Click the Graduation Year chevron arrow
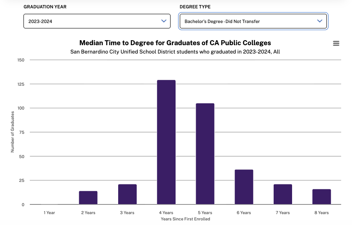The image size is (352, 225). [164, 21]
